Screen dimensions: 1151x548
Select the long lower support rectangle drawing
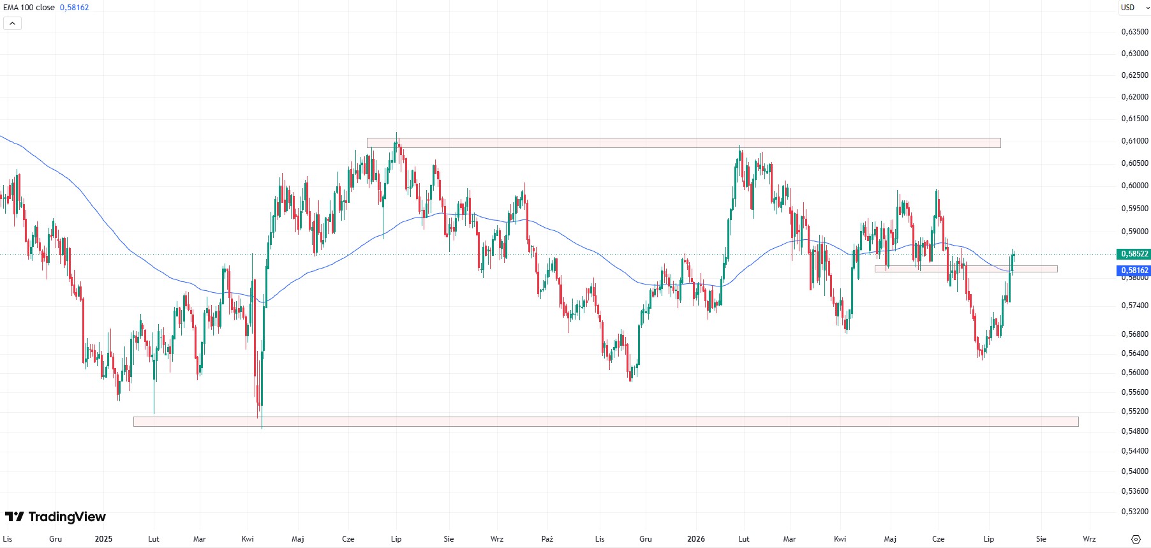click(x=605, y=422)
